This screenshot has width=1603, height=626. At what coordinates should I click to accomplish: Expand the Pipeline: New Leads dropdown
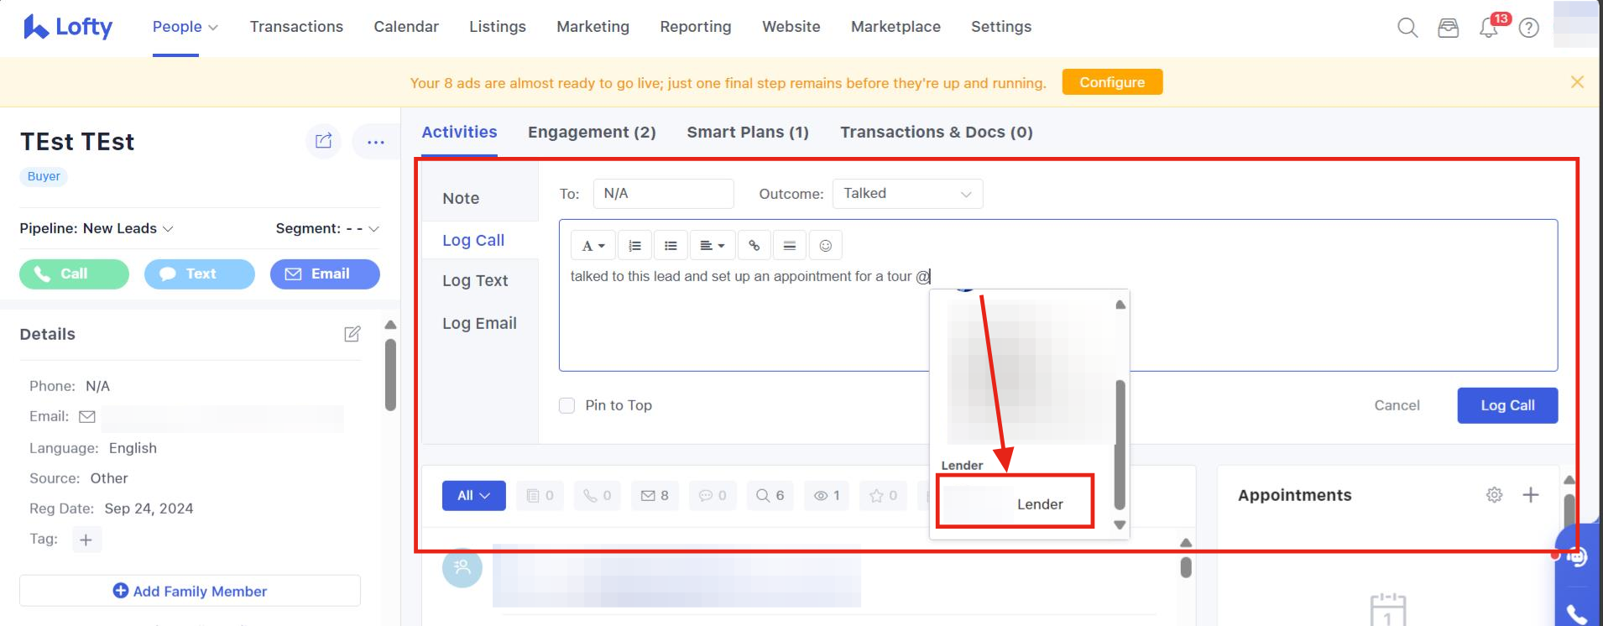pyautogui.click(x=97, y=228)
